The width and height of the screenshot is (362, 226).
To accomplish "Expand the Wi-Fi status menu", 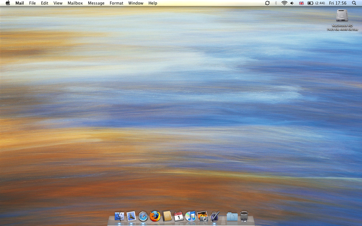I will pyautogui.click(x=284, y=3).
